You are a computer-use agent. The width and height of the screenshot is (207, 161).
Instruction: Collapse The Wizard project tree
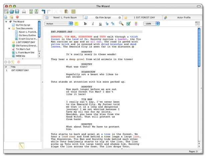pyautogui.click(x=6, y=21)
